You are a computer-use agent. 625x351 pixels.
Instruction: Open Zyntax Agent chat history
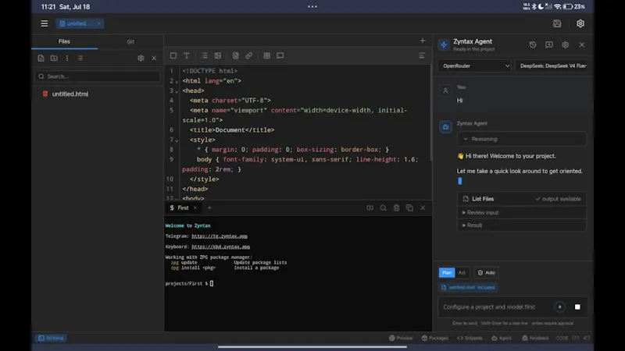[533, 45]
